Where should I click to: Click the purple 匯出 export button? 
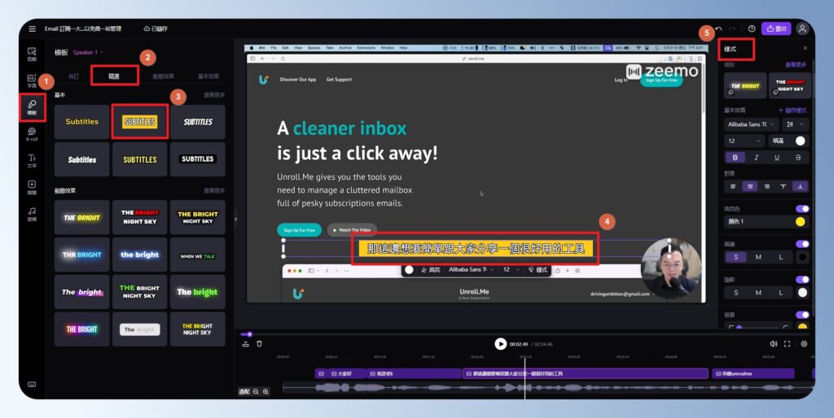pos(776,28)
